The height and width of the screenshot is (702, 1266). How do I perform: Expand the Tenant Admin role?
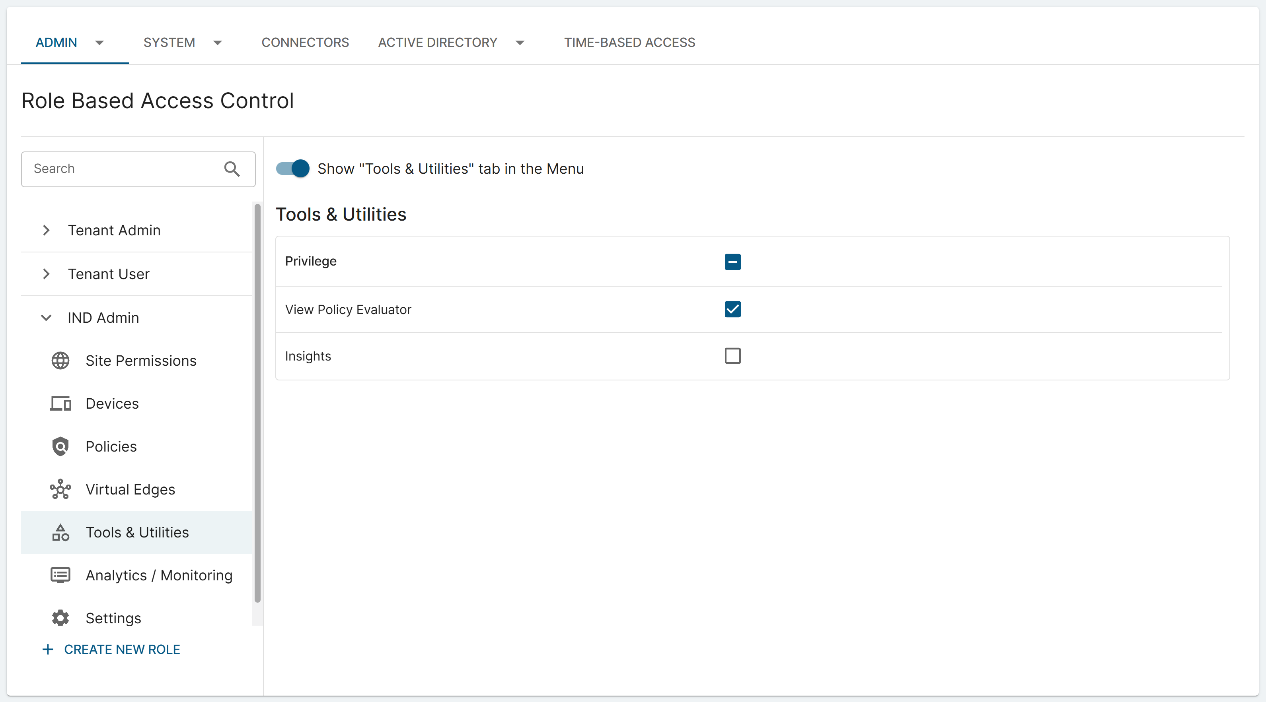(46, 230)
